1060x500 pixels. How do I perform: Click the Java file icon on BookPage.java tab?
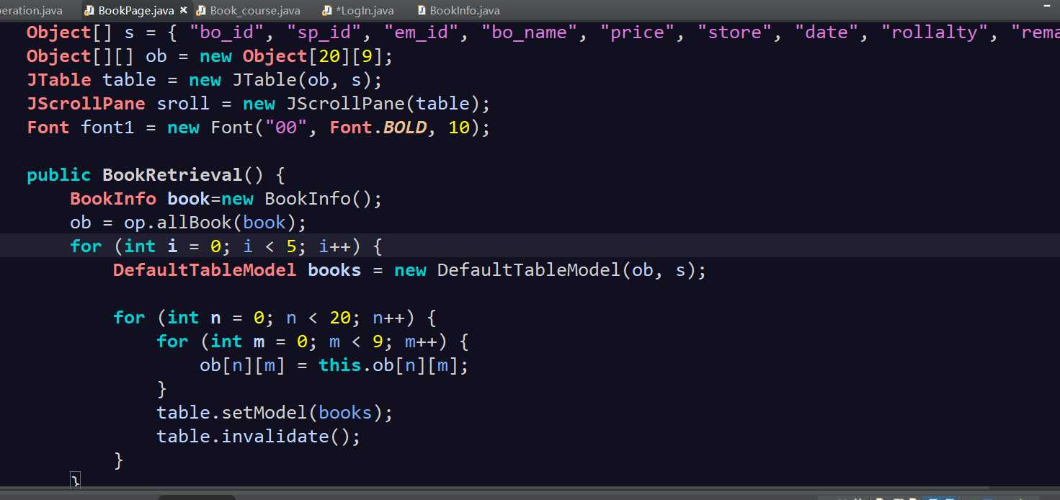coord(89,10)
